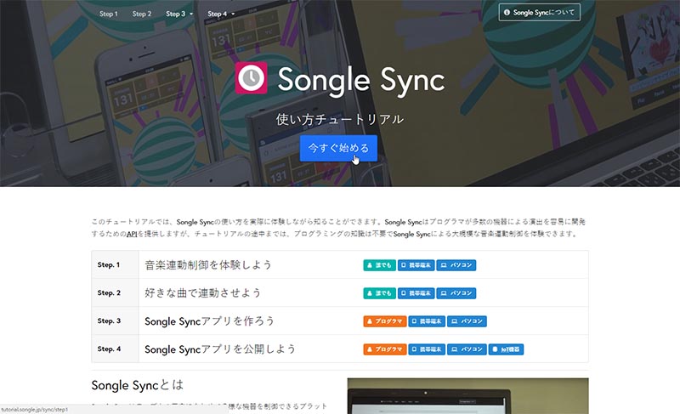Viewport: 680px width, 414px height.
Task: Click the IoT機器 badge in Step 4 row
Action: tap(506, 349)
